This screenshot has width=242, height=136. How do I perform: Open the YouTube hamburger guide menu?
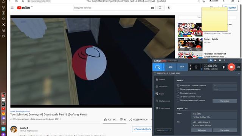coord(12,8)
